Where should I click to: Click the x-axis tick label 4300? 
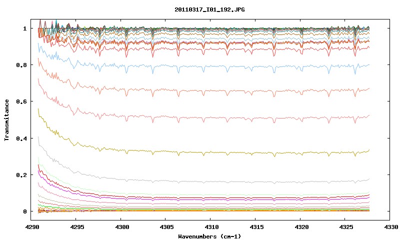[x=121, y=227]
